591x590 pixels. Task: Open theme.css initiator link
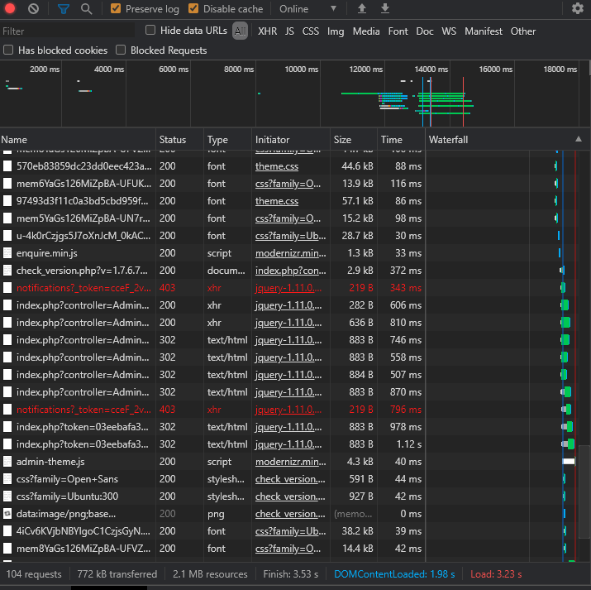pos(277,166)
